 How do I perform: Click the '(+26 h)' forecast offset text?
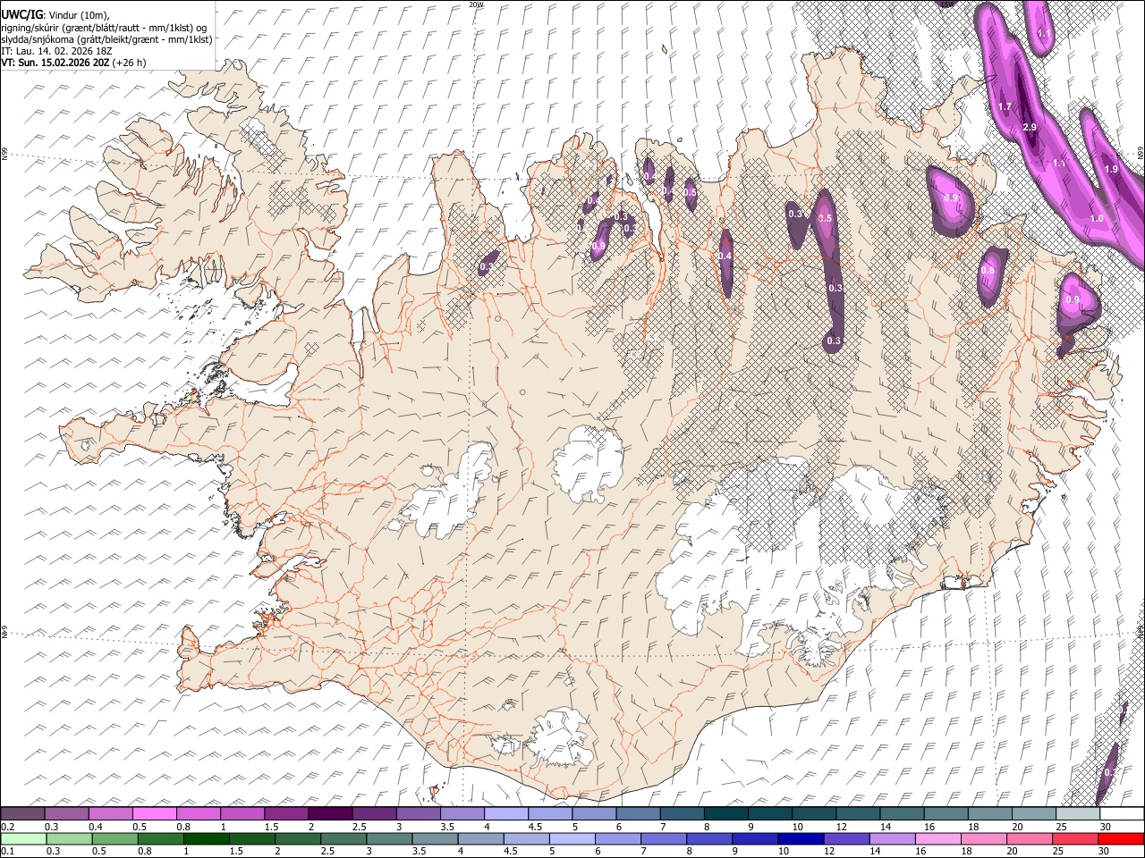tap(130, 63)
